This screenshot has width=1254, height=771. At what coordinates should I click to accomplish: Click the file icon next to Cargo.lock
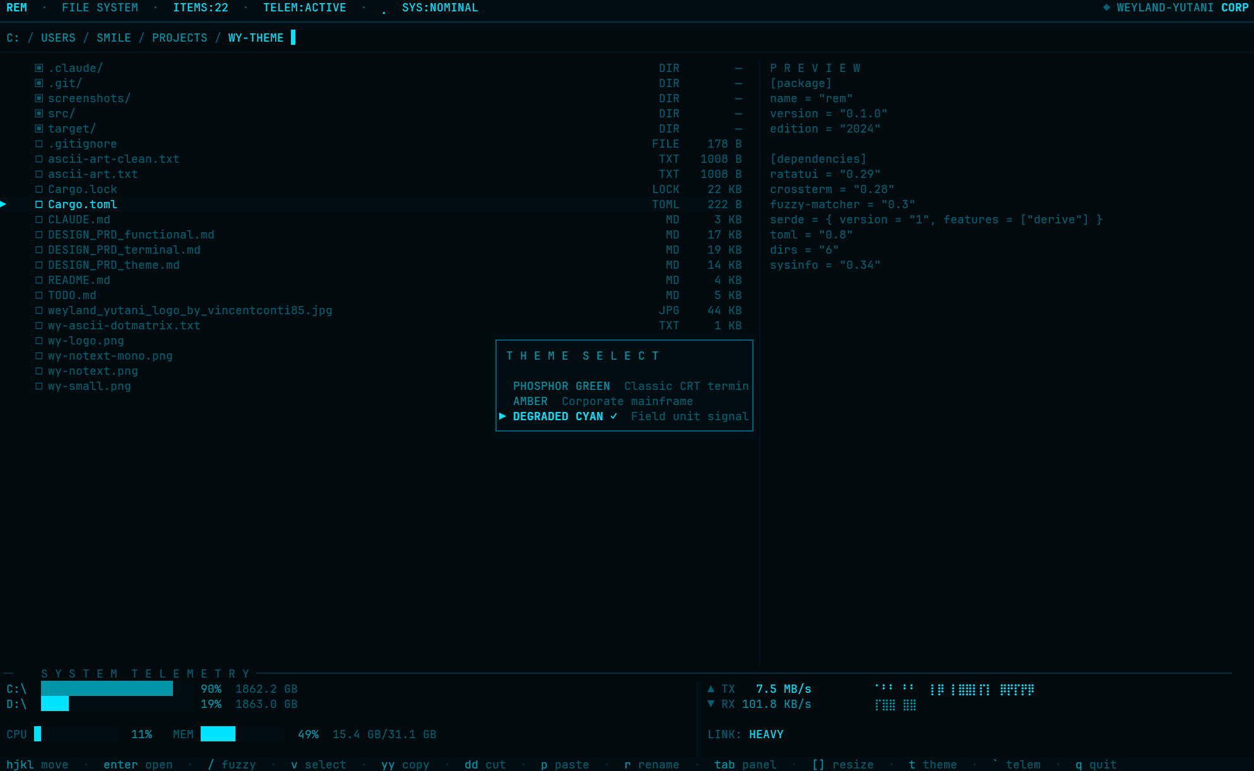pyautogui.click(x=38, y=189)
